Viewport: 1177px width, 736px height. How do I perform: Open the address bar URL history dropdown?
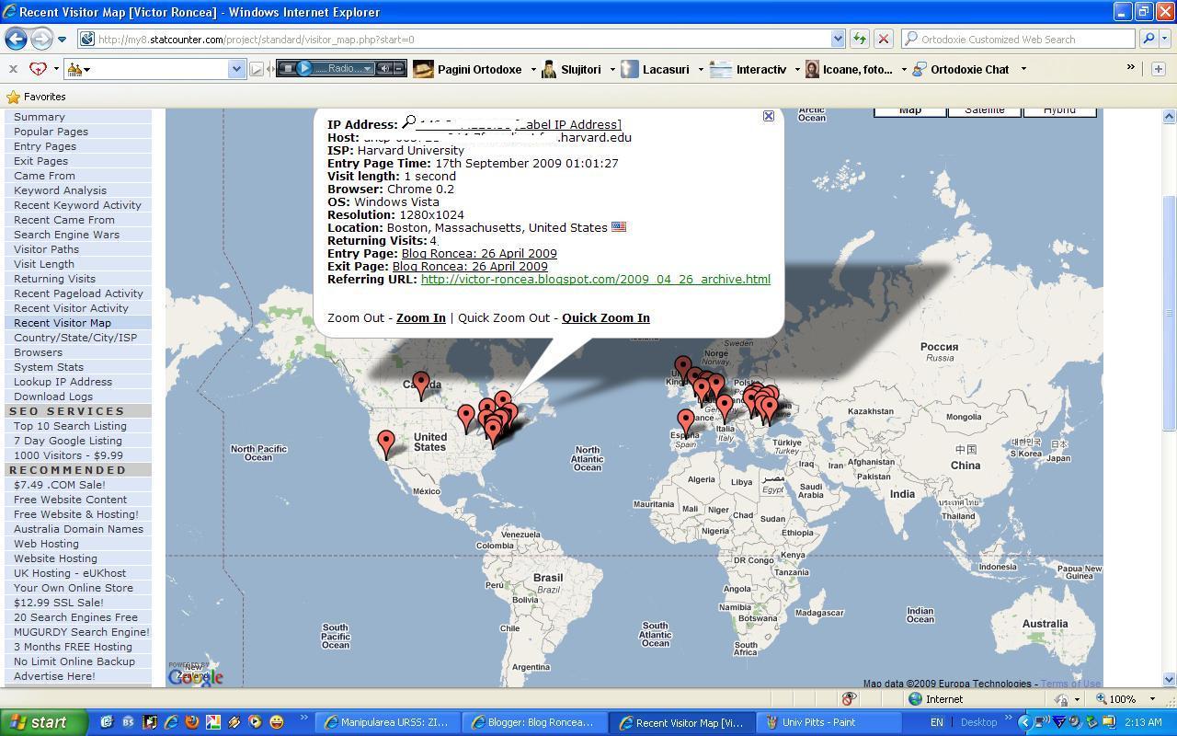pos(838,39)
